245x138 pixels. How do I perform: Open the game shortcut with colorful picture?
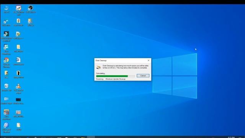[7, 115]
